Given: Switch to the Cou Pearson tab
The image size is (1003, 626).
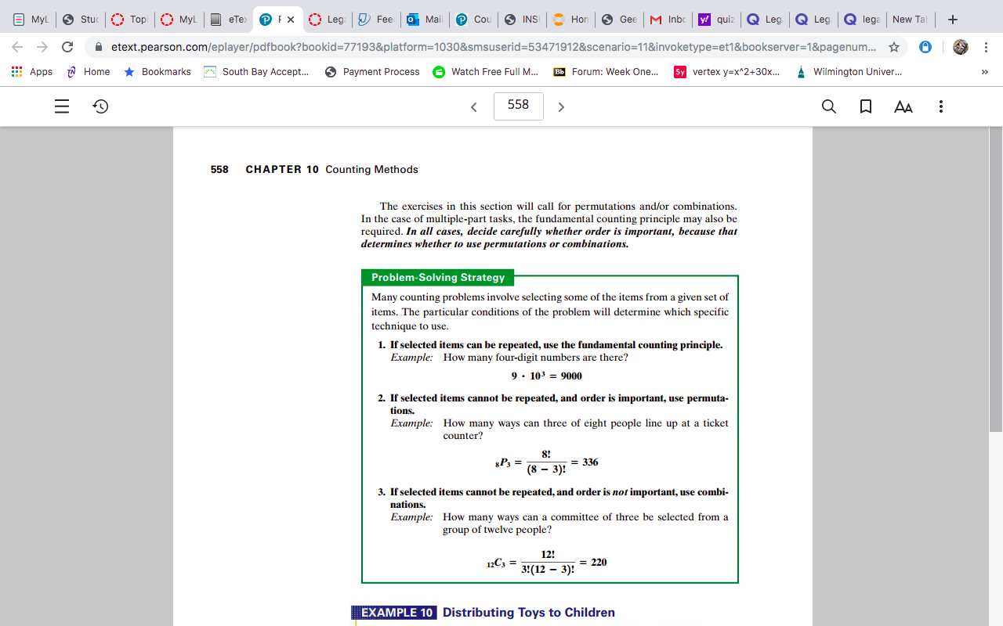Looking at the screenshot, I should pyautogui.click(x=473, y=20).
